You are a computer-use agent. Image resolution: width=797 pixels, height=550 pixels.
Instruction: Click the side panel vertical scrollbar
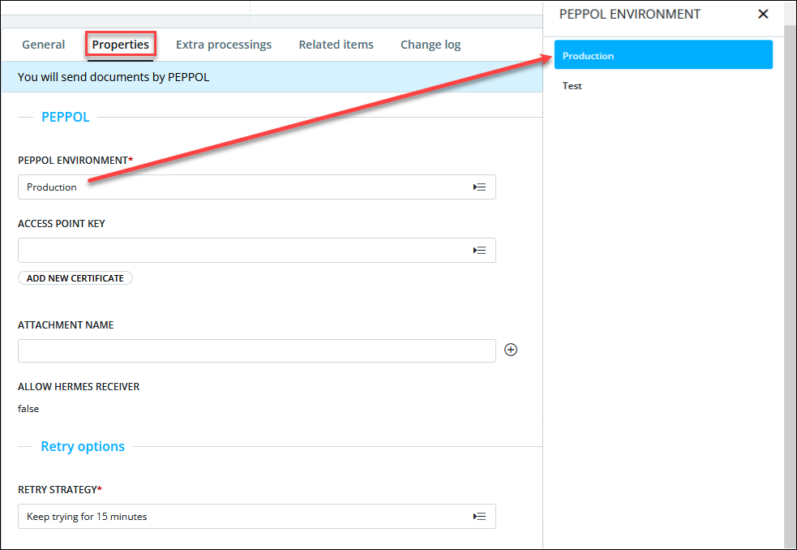pos(790,285)
